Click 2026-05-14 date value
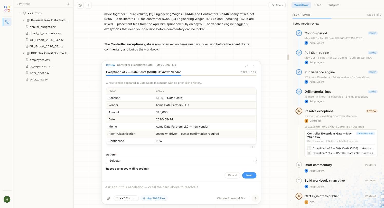Image resolution: width=384 pixels, height=208 pixels. click(x=164, y=119)
